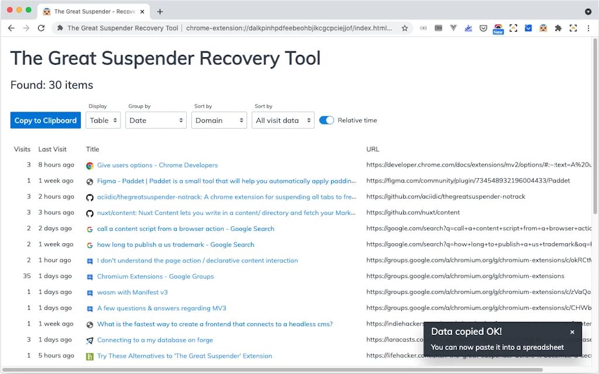Screen dimensions: 599x374
Task: Click the V-shaped extension icon
Action: [x=453, y=28]
